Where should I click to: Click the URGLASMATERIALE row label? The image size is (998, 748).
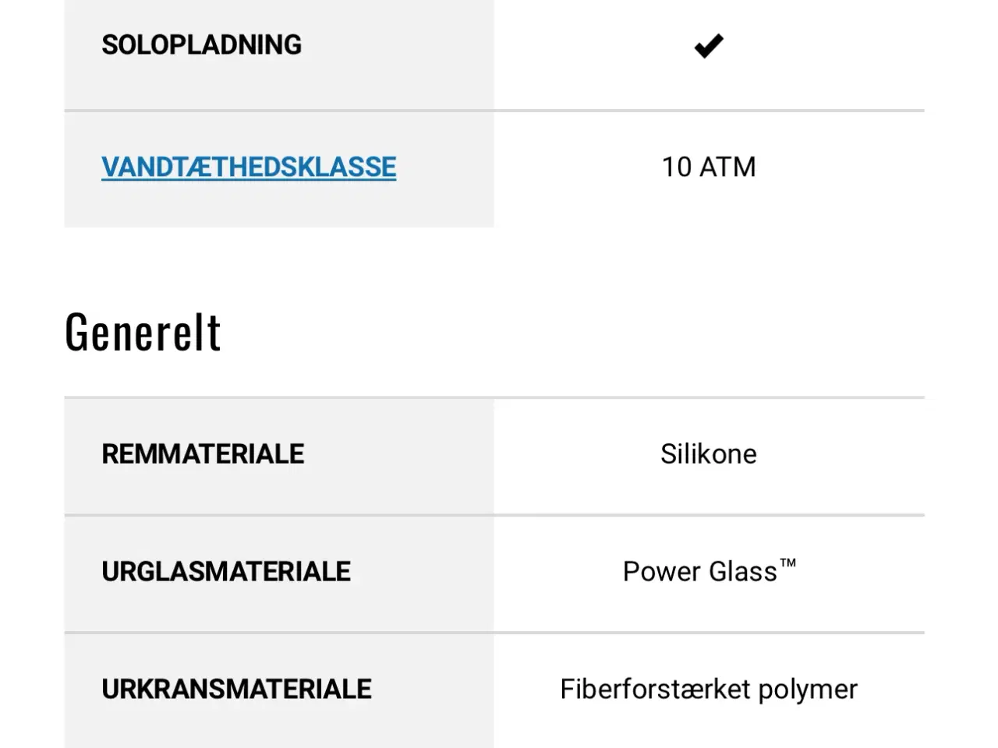pyautogui.click(x=226, y=571)
